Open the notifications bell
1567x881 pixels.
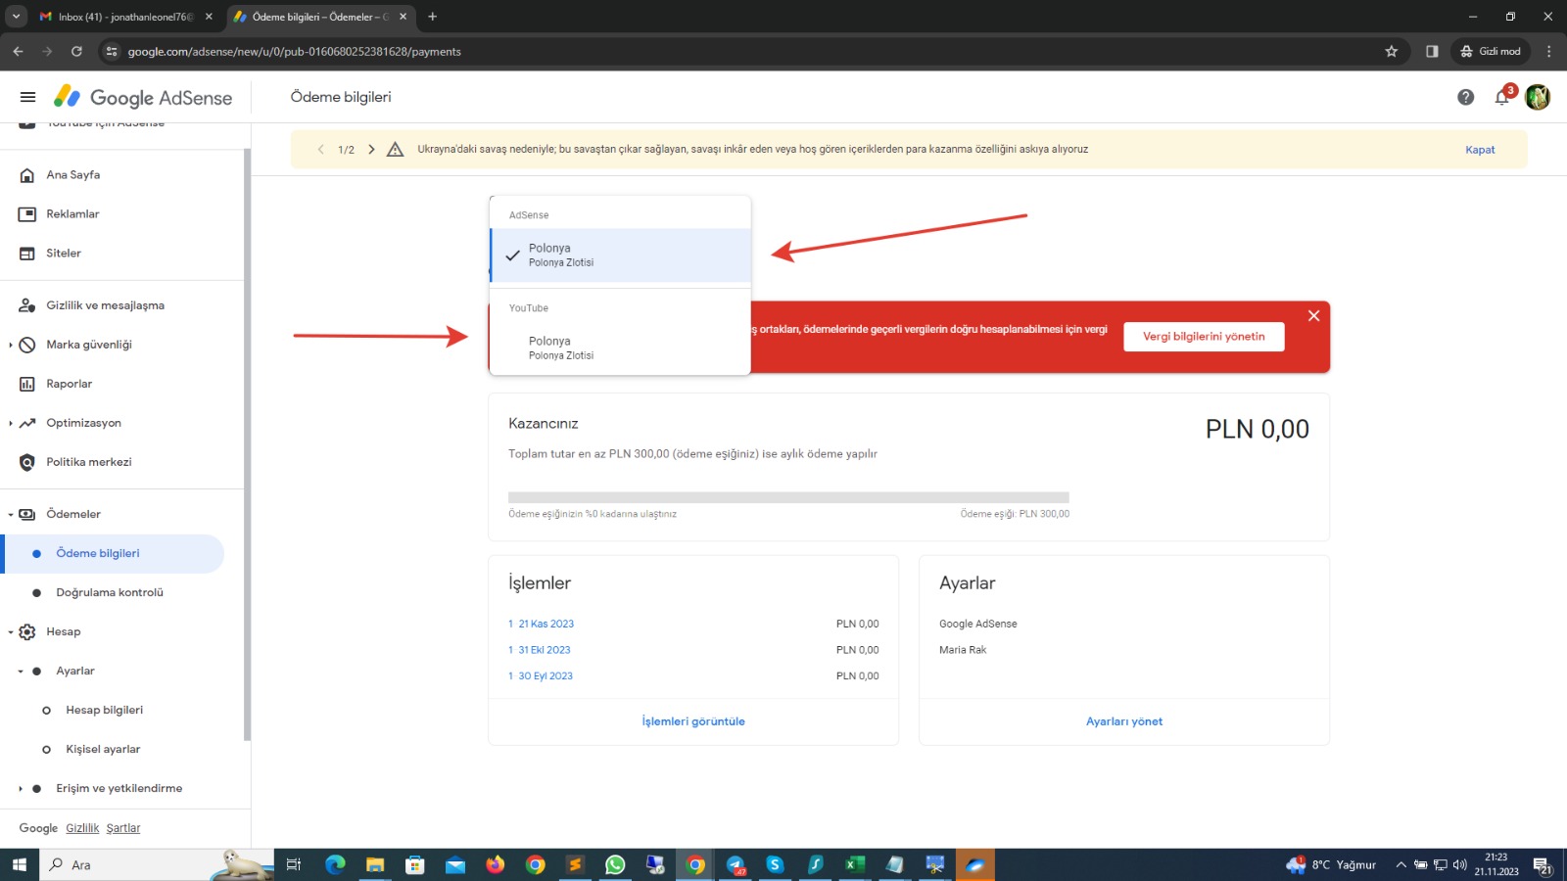[x=1502, y=97]
